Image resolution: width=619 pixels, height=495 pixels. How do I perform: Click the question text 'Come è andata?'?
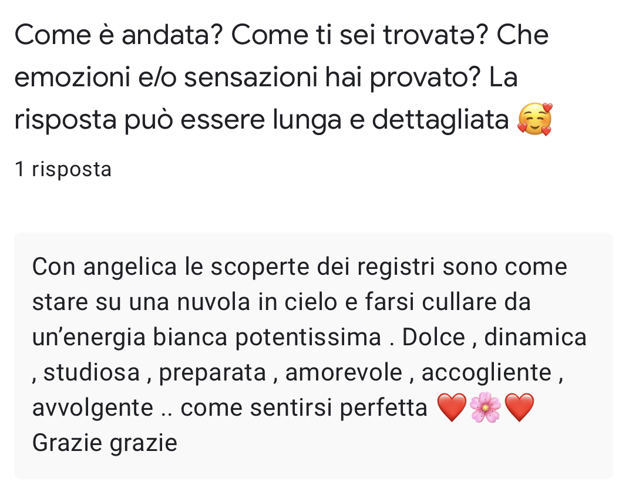(119, 35)
